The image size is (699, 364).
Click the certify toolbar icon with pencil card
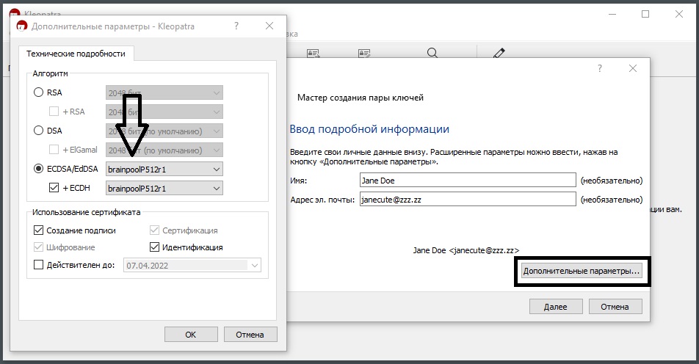coord(364,54)
